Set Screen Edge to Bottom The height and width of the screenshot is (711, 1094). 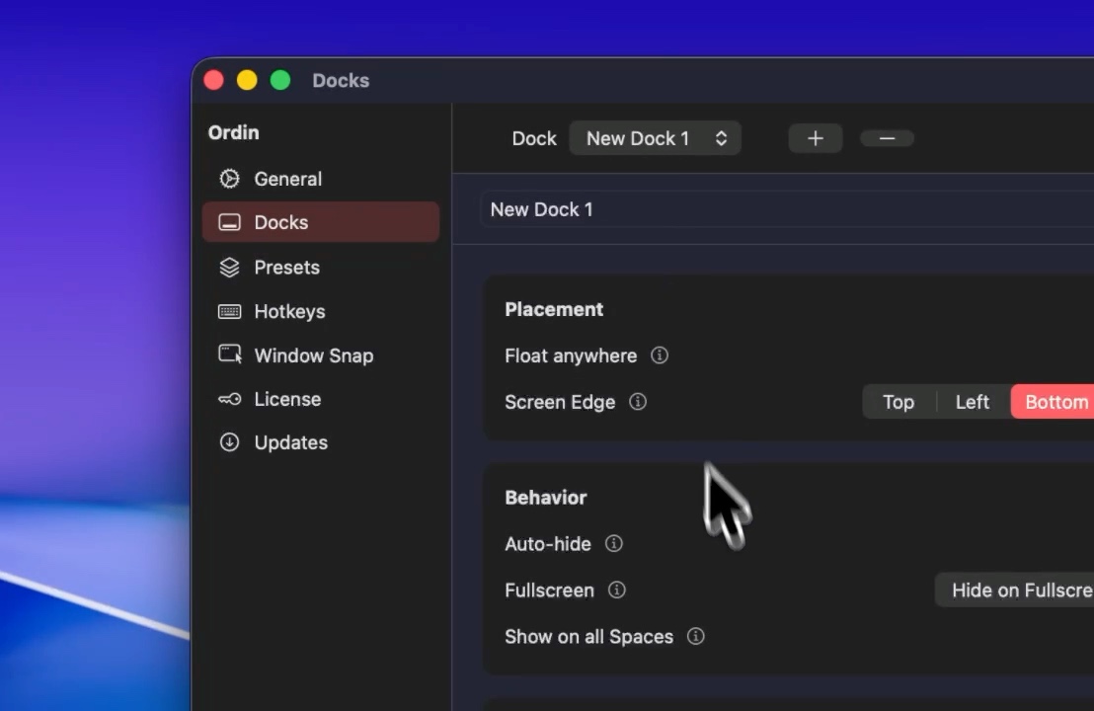(x=1053, y=402)
